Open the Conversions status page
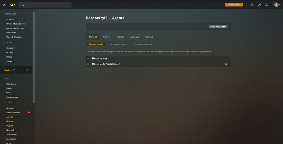Image resolution: width=283 pixels, height=144 pixels. [x=12, y=97]
